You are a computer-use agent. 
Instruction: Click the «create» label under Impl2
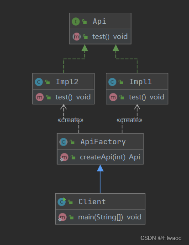click(x=70, y=120)
